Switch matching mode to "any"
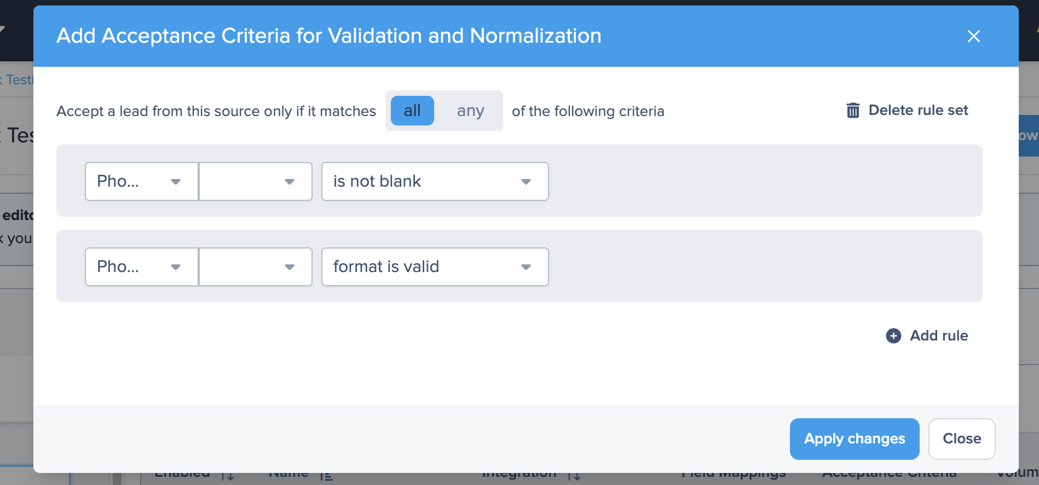Image resolution: width=1039 pixels, height=485 pixels. click(470, 111)
